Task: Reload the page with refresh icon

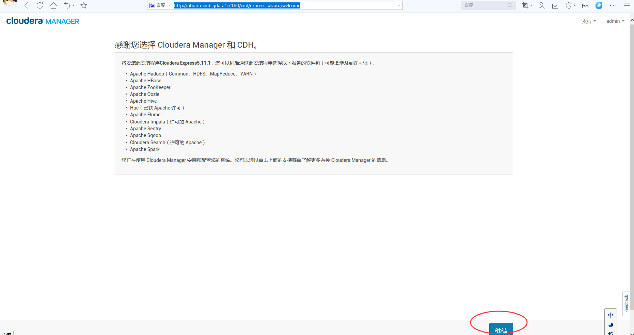Action: (x=40, y=5)
